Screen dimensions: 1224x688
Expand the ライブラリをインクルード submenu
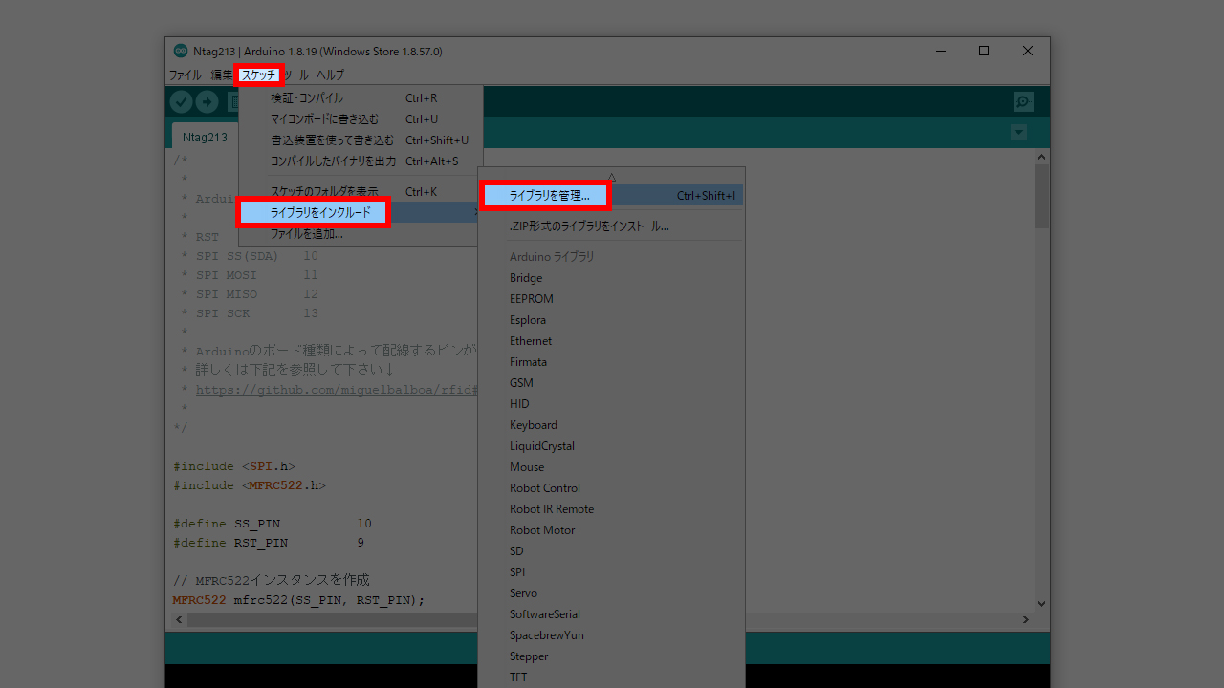pos(320,212)
